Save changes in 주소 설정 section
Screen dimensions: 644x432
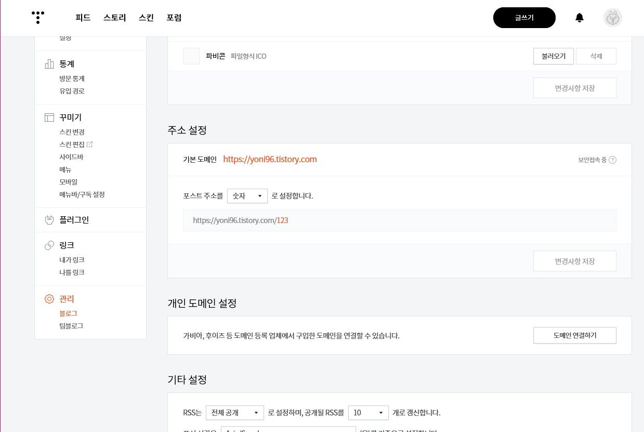click(575, 261)
